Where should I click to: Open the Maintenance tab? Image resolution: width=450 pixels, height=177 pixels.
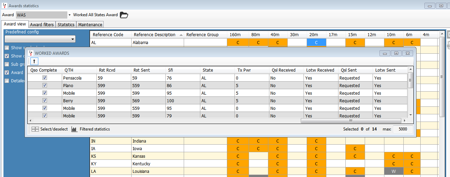(90, 24)
